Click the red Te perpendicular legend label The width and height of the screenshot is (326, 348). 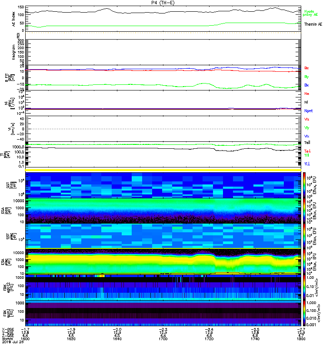[307, 151]
